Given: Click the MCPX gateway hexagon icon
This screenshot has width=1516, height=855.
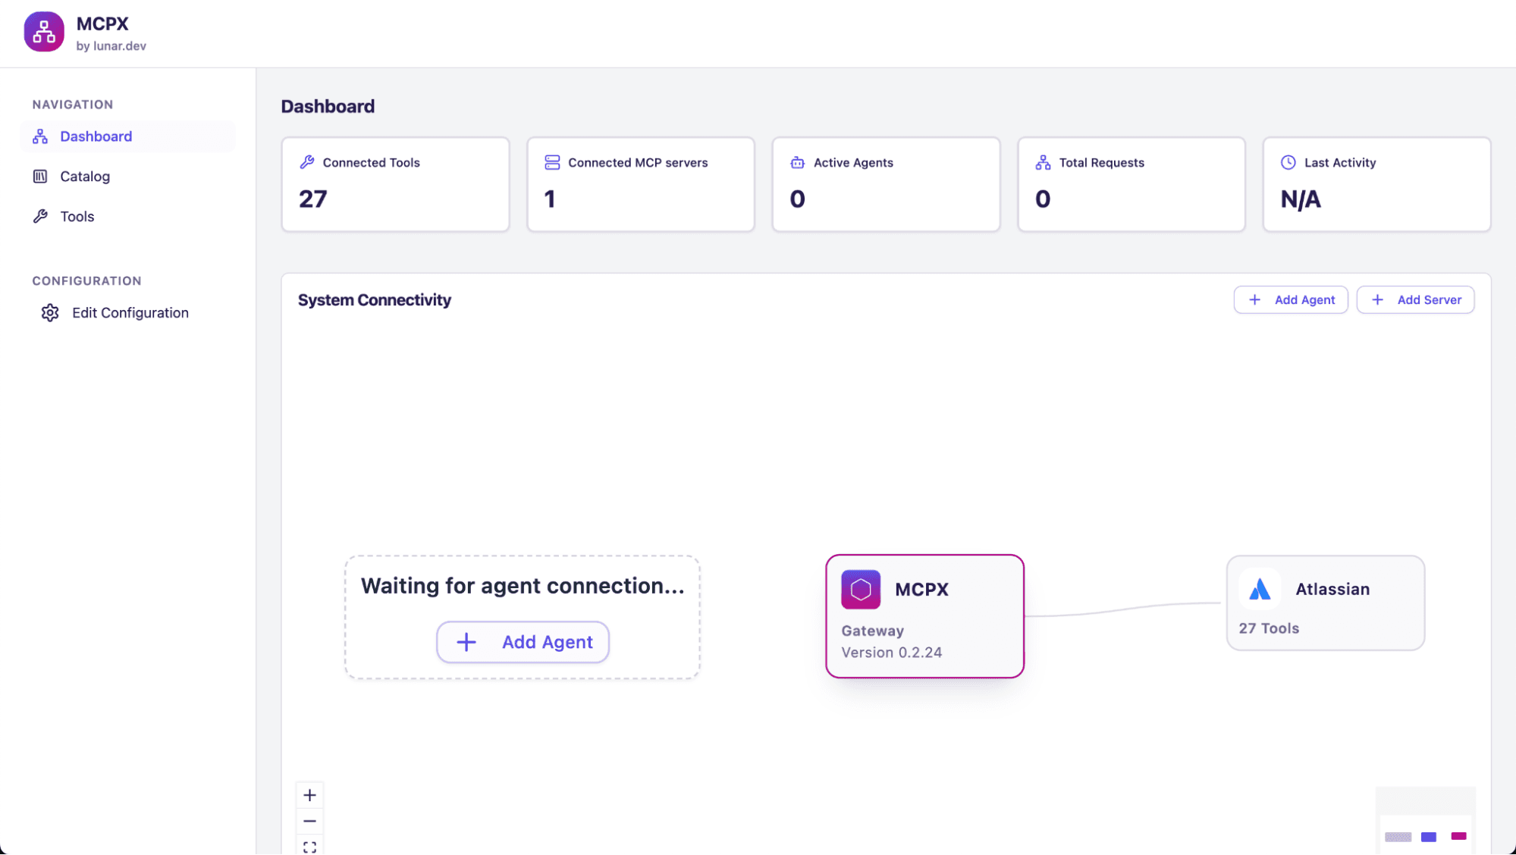Looking at the screenshot, I should coord(861,589).
